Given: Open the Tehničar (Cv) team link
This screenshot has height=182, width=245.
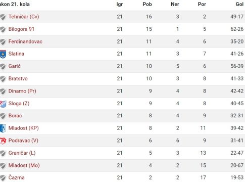Looking at the screenshot, I should coord(24,17).
